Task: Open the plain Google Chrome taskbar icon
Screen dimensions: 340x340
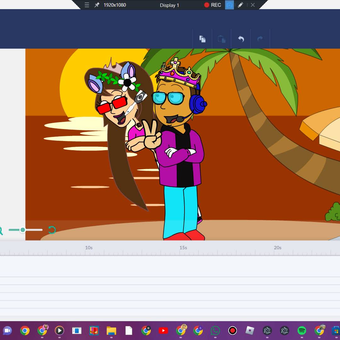Action: (x=25, y=331)
